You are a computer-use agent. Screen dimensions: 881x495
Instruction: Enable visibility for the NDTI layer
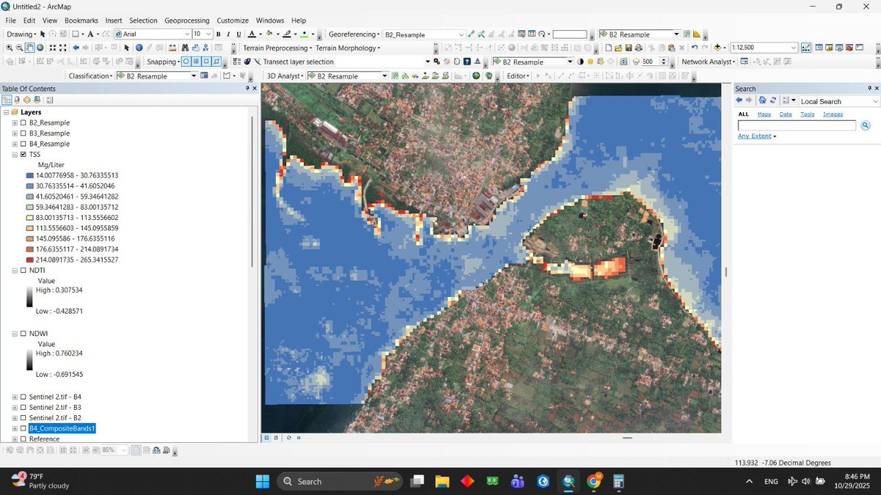tap(24, 270)
